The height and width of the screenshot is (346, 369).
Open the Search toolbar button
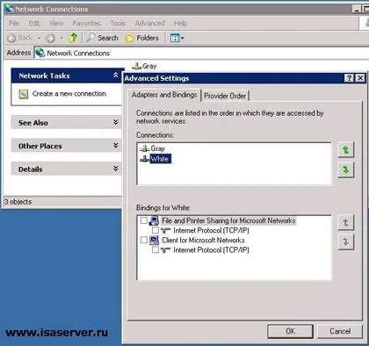(x=102, y=38)
